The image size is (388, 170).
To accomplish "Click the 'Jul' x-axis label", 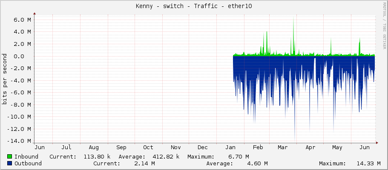I will [x=66, y=147].
